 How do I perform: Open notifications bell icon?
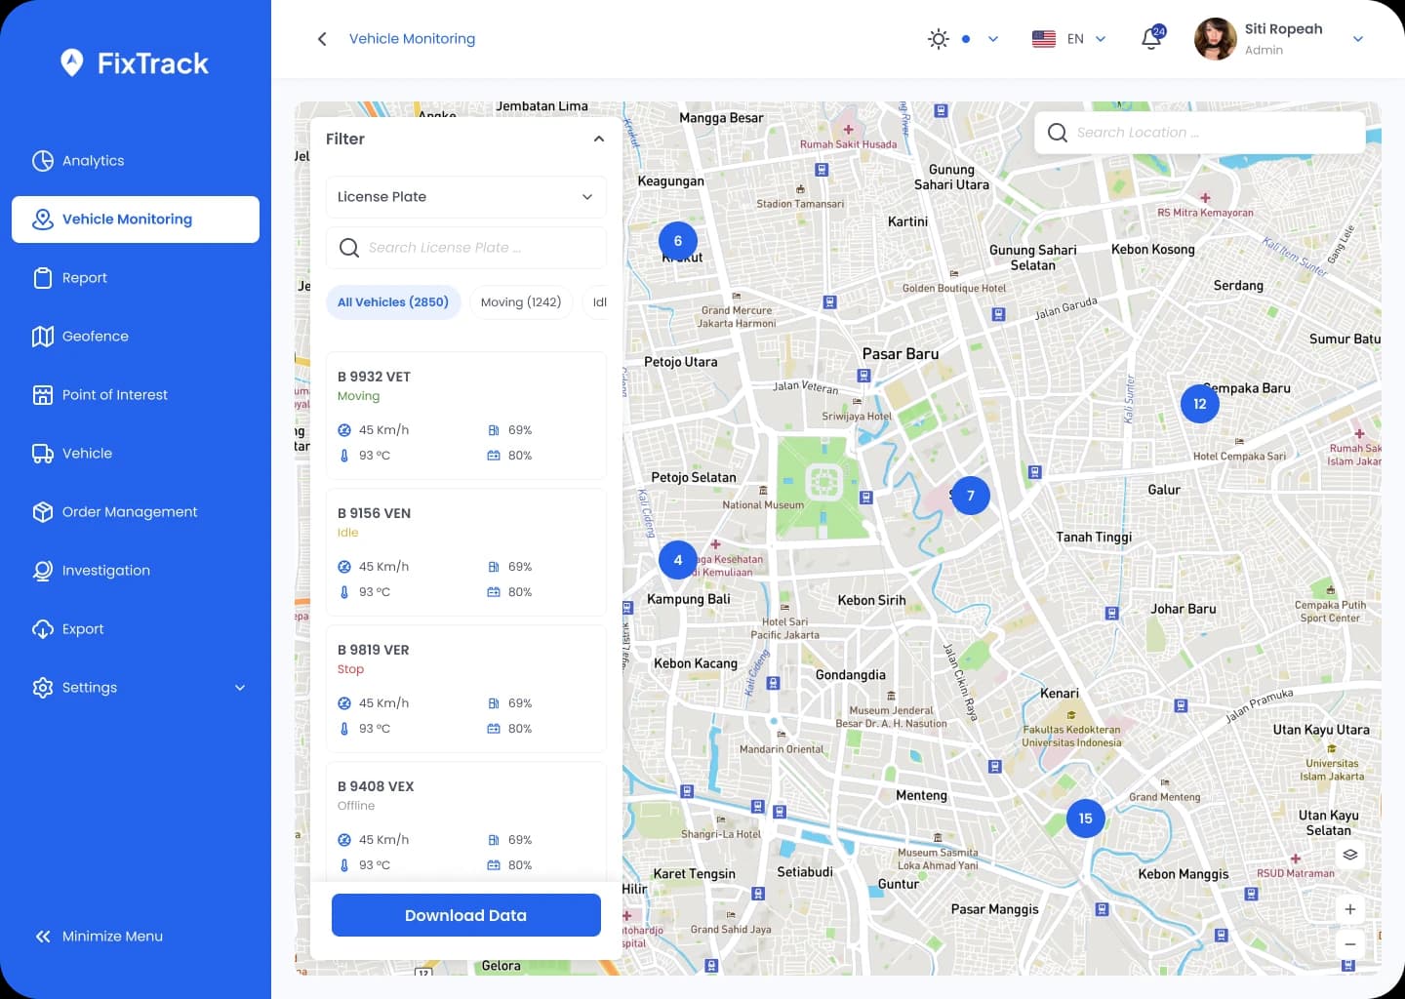1152,38
